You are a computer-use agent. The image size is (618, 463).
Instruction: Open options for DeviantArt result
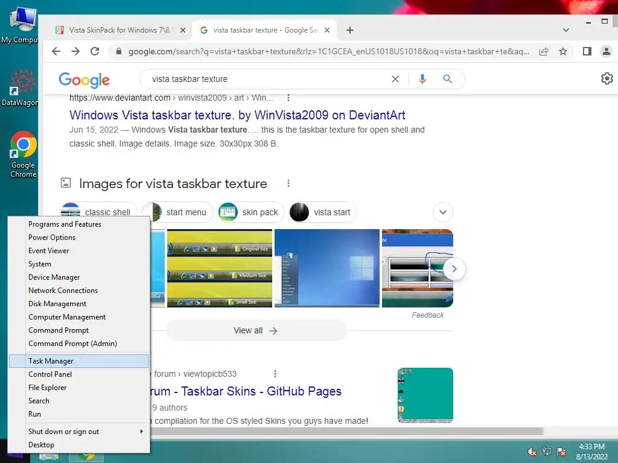point(288,98)
